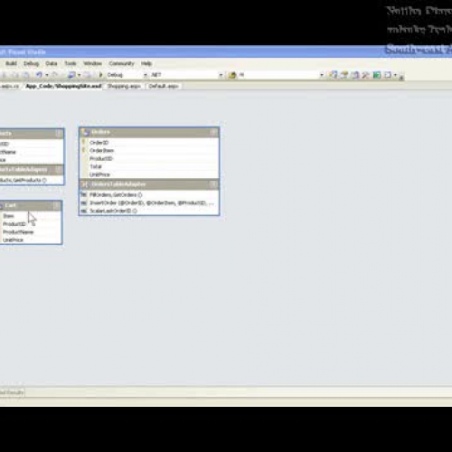
Task: Select the ProductName column in Cart
Action: click(31, 232)
